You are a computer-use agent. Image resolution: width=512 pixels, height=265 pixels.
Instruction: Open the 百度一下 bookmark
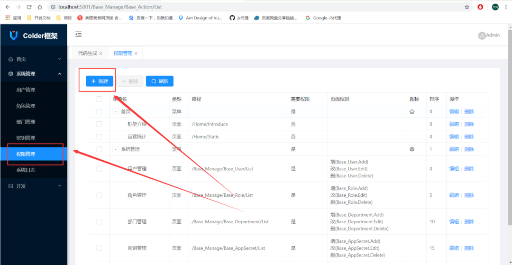click(x=151, y=18)
